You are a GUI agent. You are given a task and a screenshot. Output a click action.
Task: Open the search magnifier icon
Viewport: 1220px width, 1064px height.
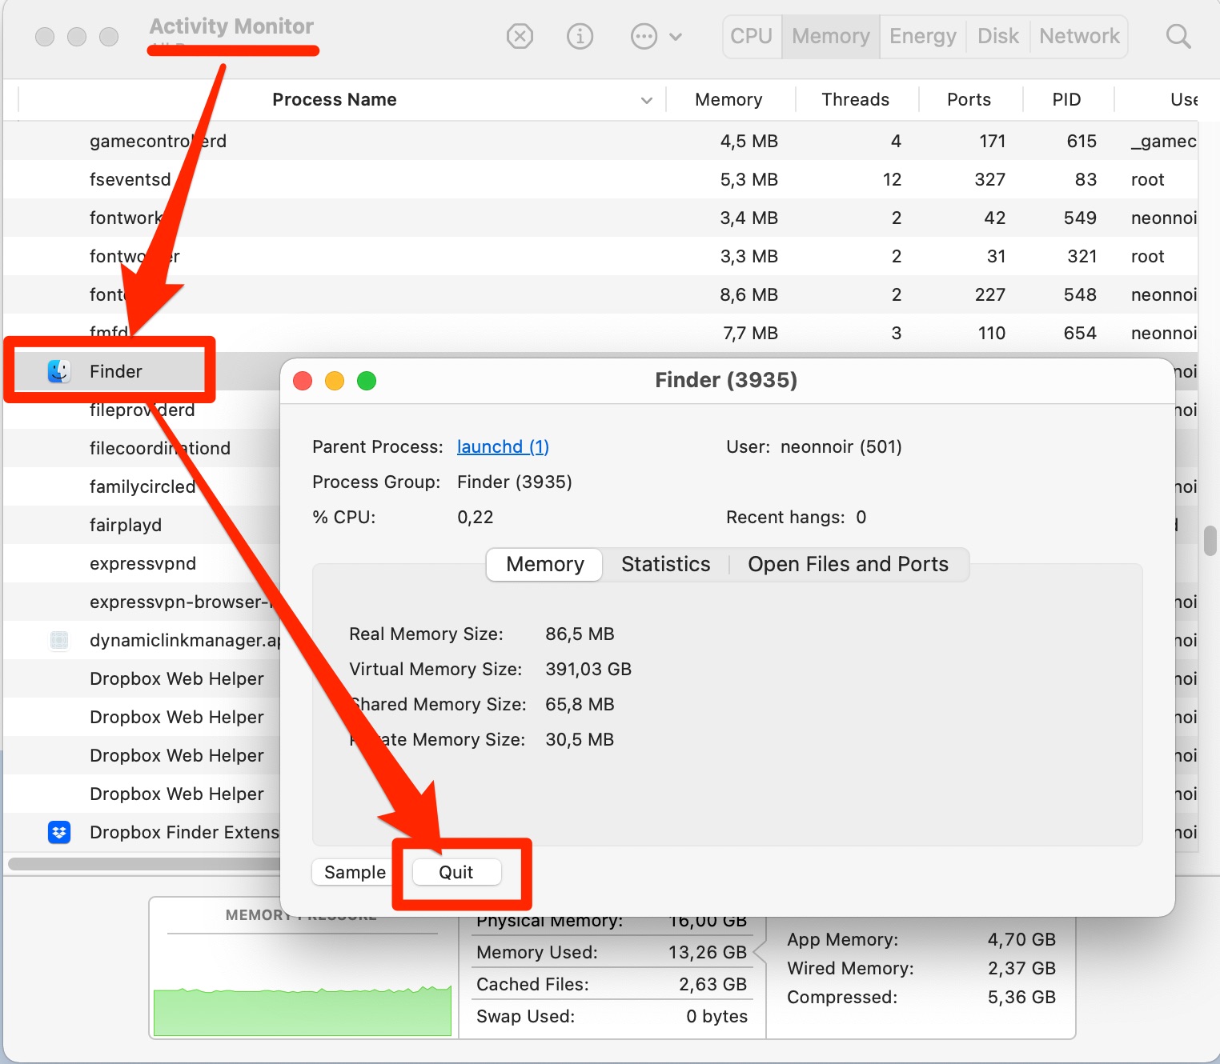(1178, 36)
